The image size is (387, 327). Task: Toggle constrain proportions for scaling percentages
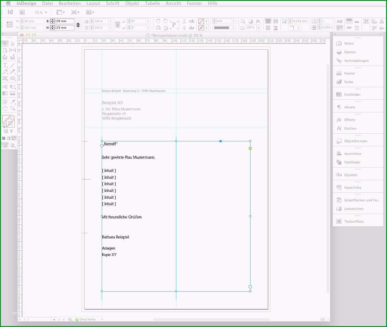117,25
